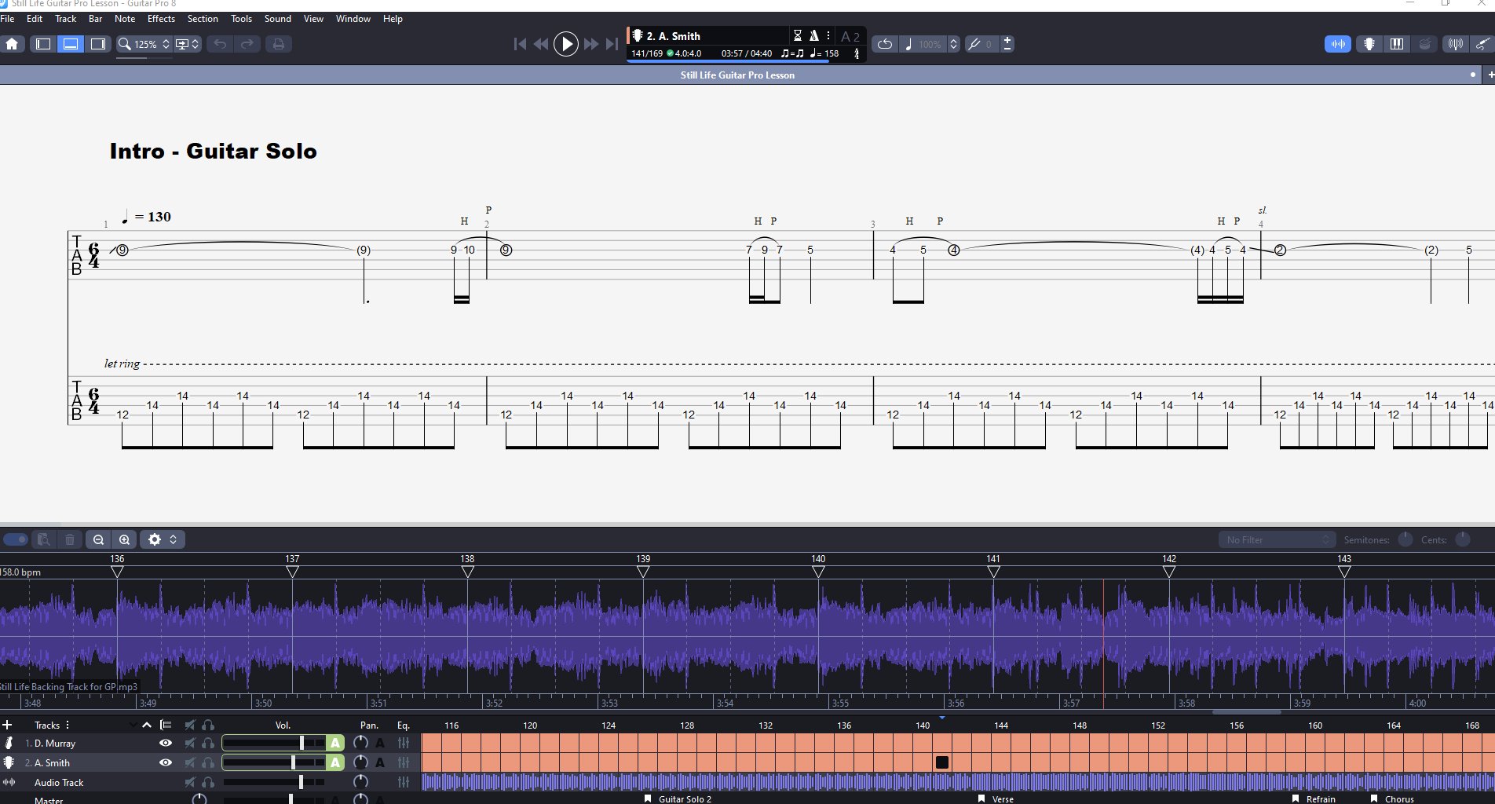Screen dimensions: 1495x804
Task: Open the Tracks three-dot options menu
Action: coord(68,725)
